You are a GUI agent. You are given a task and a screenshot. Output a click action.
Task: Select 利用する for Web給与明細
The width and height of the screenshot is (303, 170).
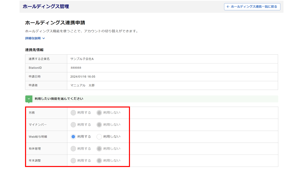point(73,137)
